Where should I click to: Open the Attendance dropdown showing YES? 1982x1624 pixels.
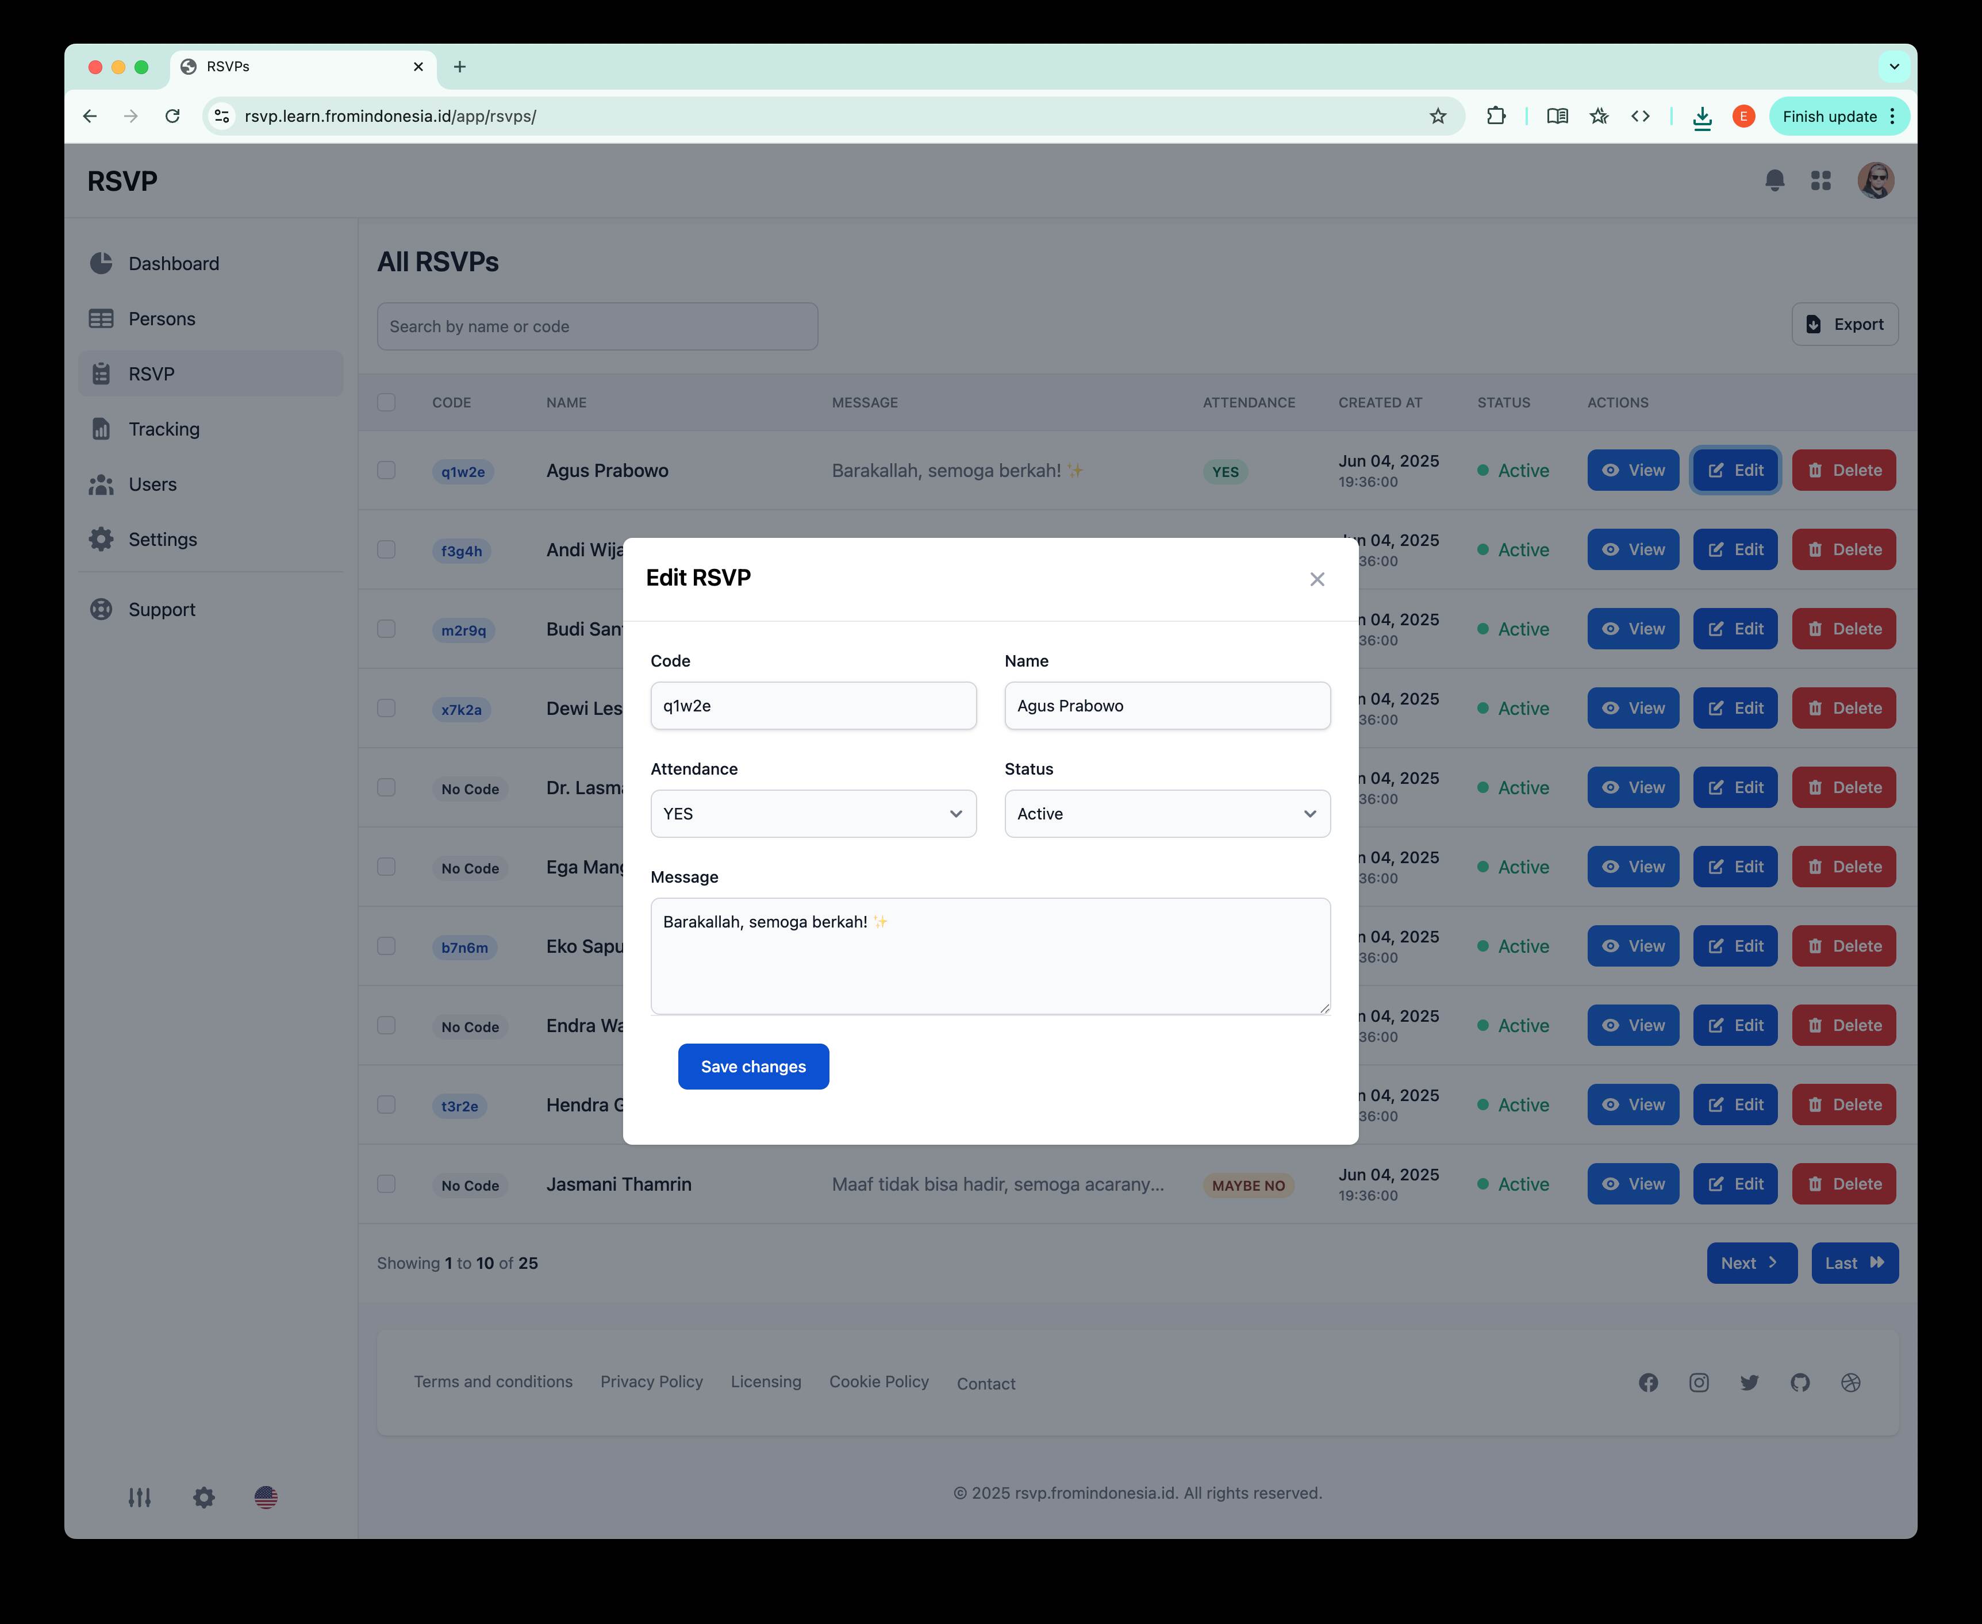[812, 814]
